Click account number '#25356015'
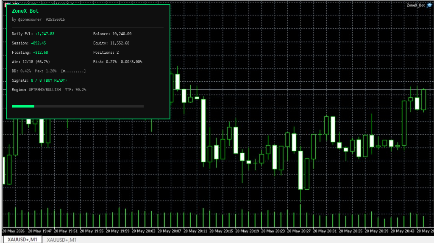The image size is (434, 243). pyautogui.click(x=55, y=19)
